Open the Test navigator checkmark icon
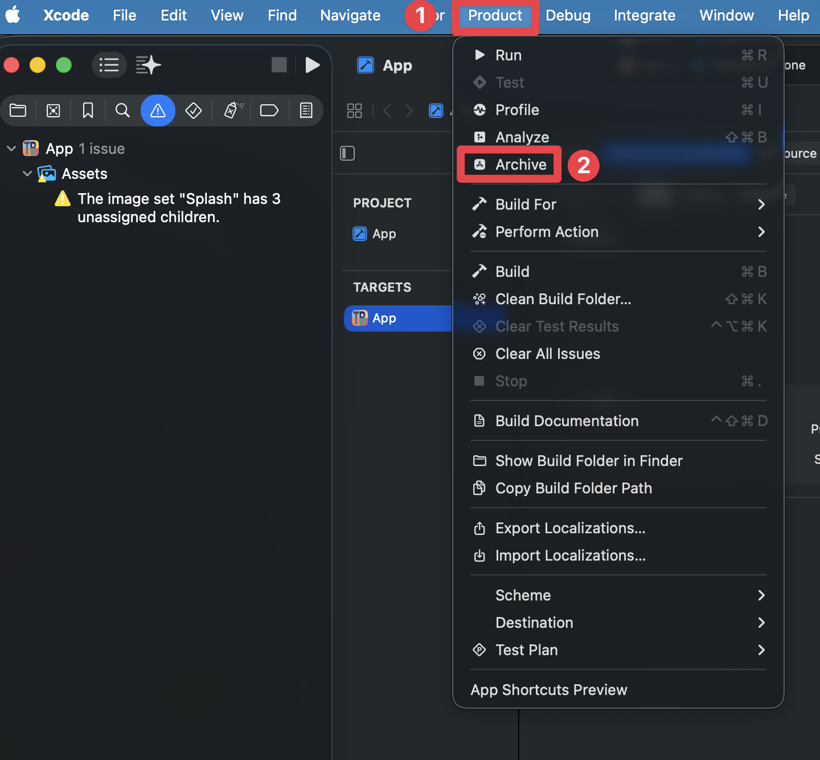This screenshot has height=760, width=820. pyautogui.click(x=193, y=111)
